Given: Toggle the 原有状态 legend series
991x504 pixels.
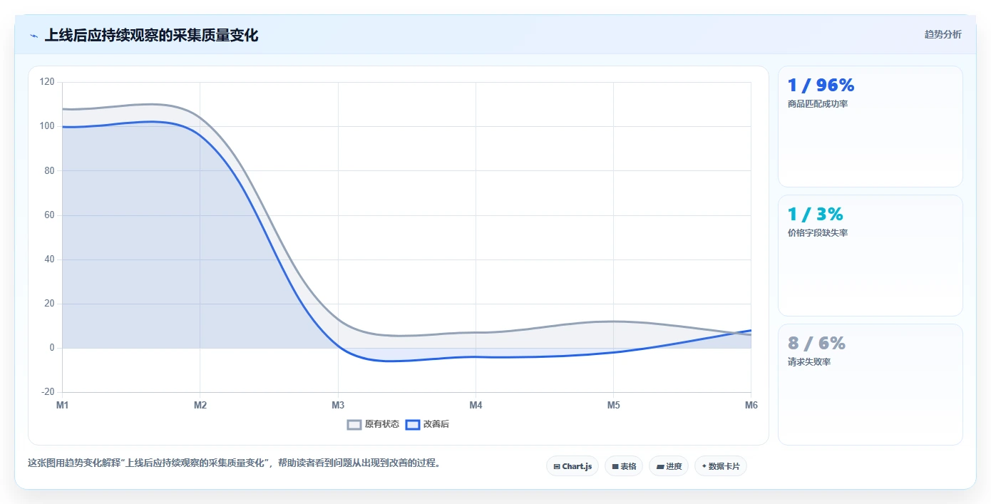Looking at the screenshot, I should pyautogui.click(x=373, y=424).
